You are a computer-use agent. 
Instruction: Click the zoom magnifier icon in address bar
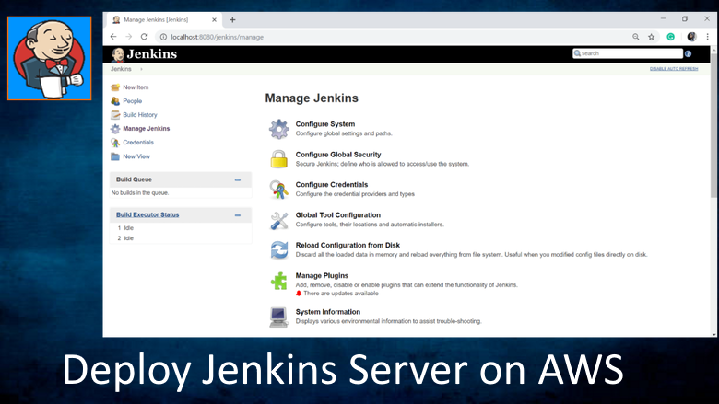(635, 37)
